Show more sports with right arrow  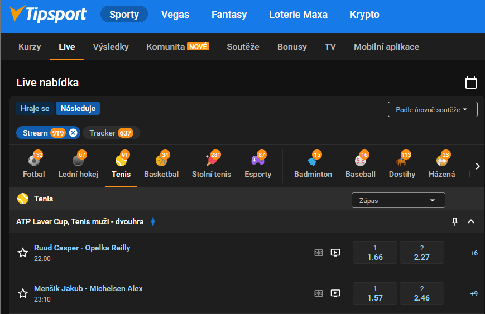coord(478,166)
